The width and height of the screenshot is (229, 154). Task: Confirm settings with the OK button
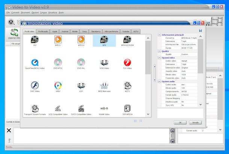pyautogui.click(x=180, y=123)
